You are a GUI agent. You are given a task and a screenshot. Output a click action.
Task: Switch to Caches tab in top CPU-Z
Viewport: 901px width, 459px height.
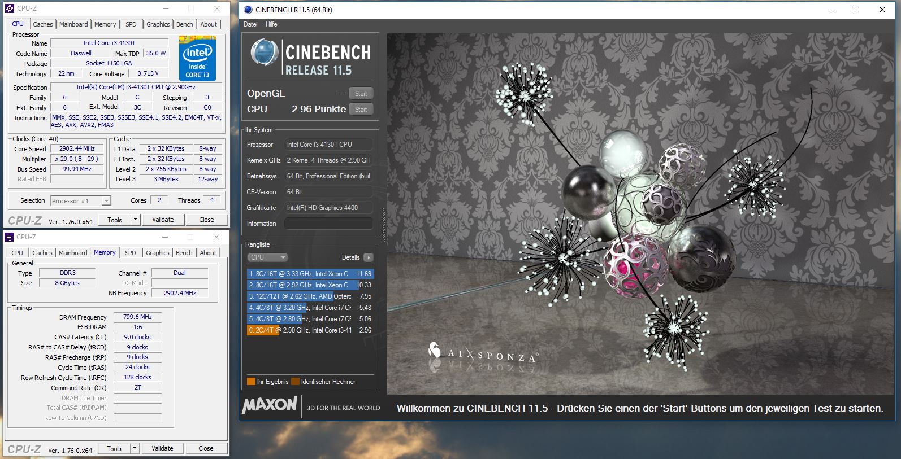pyautogui.click(x=42, y=24)
